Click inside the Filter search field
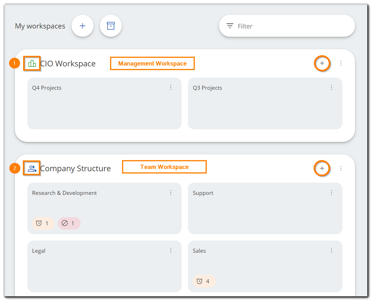Image resolution: width=375 pixels, height=304 pixels. pyautogui.click(x=271, y=26)
